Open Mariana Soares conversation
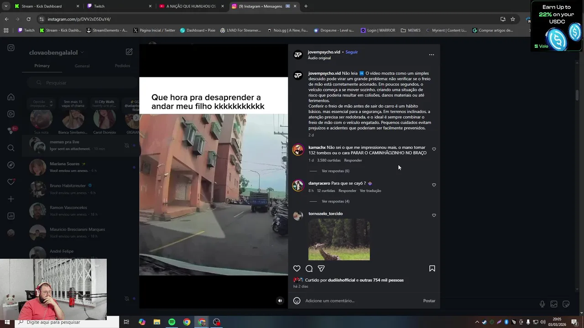Viewport: 584px width, 328px height. (x=80, y=167)
